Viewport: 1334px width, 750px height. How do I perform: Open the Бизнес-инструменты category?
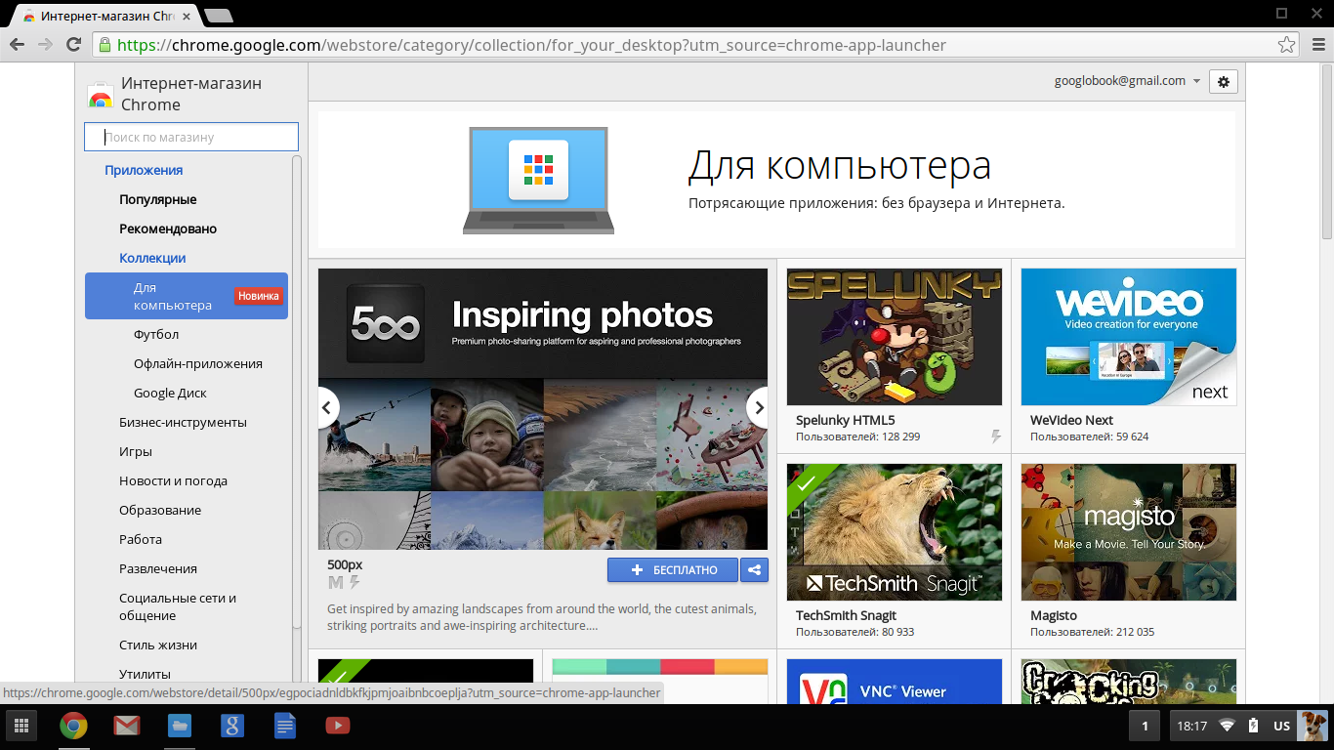coord(183,422)
